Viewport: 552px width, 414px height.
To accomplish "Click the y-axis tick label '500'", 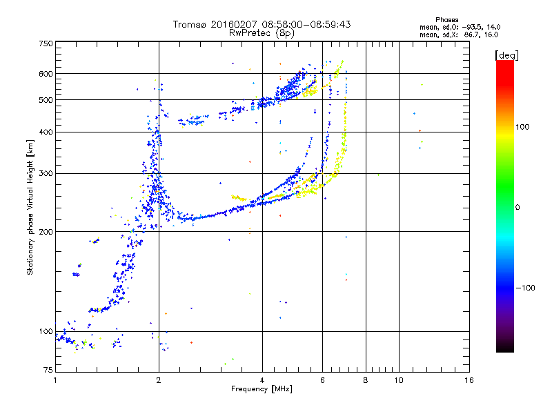I will (x=46, y=100).
